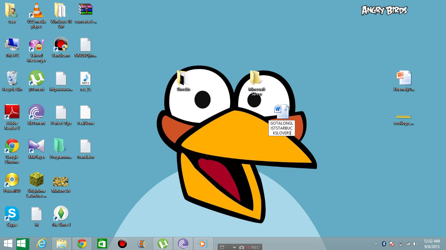This screenshot has height=250, width=446.
Task: Click the green Windows logo taskbar icon
Action: [23, 243]
